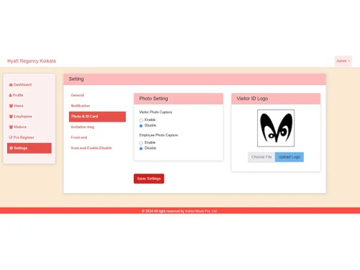Image resolution: width=360 pixels, height=270 pixels.
Task: Open the Employees sidebar item
Action: pyautogui.click(x=30, y=117)
